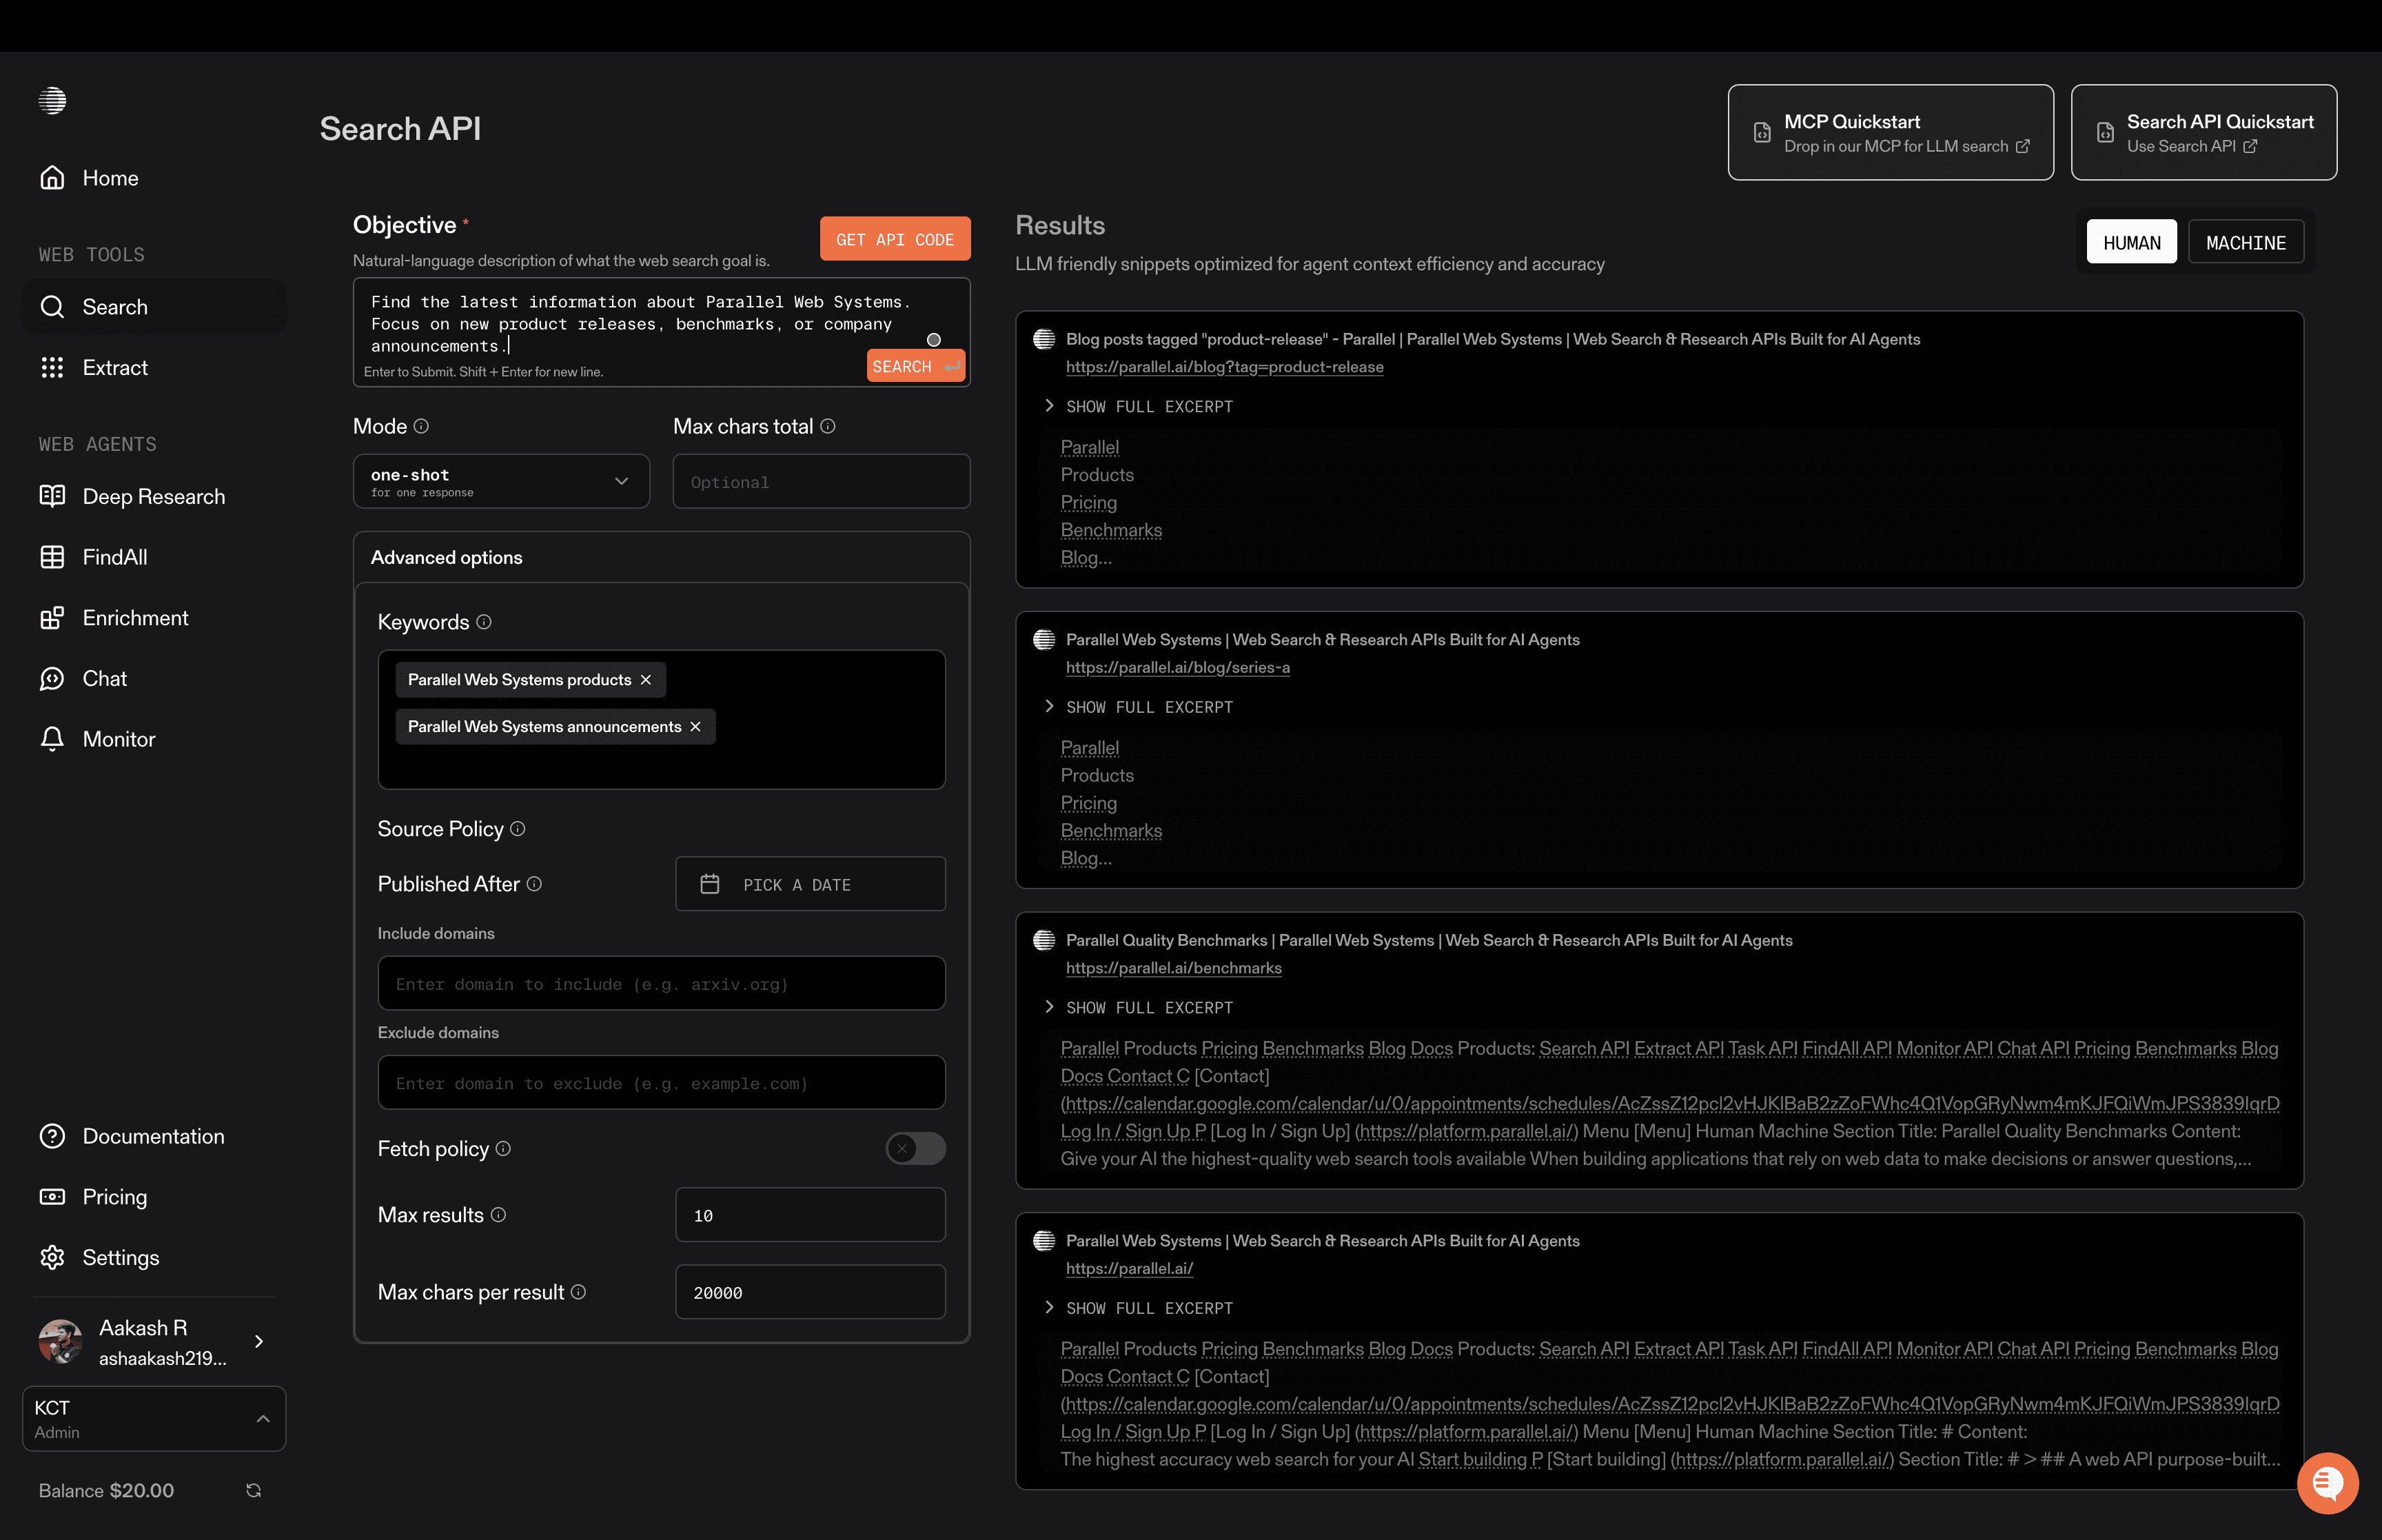Viewport: 2382px width, 1540px height.
Task: Expand the KCT Admin organization switcher
Action: 154,1418
